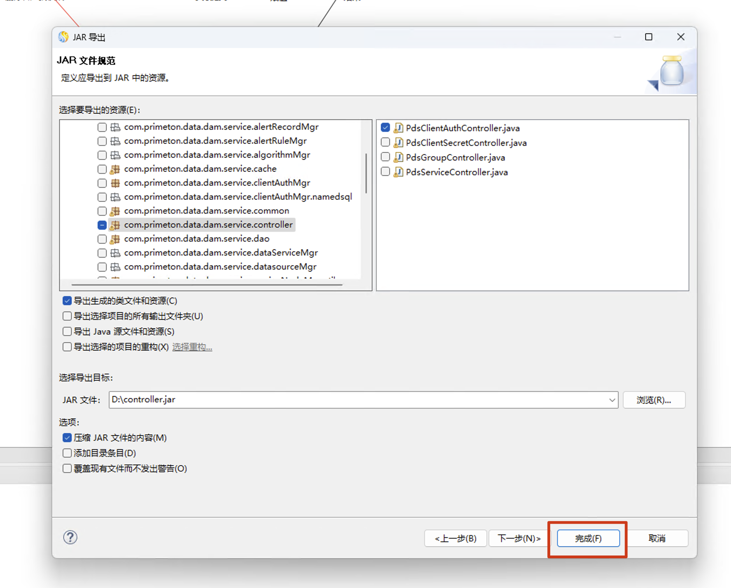Screen dimensions: 731x588
Task: Select com.primeton.data.dam.service.common package
Action: click(206, 211)
